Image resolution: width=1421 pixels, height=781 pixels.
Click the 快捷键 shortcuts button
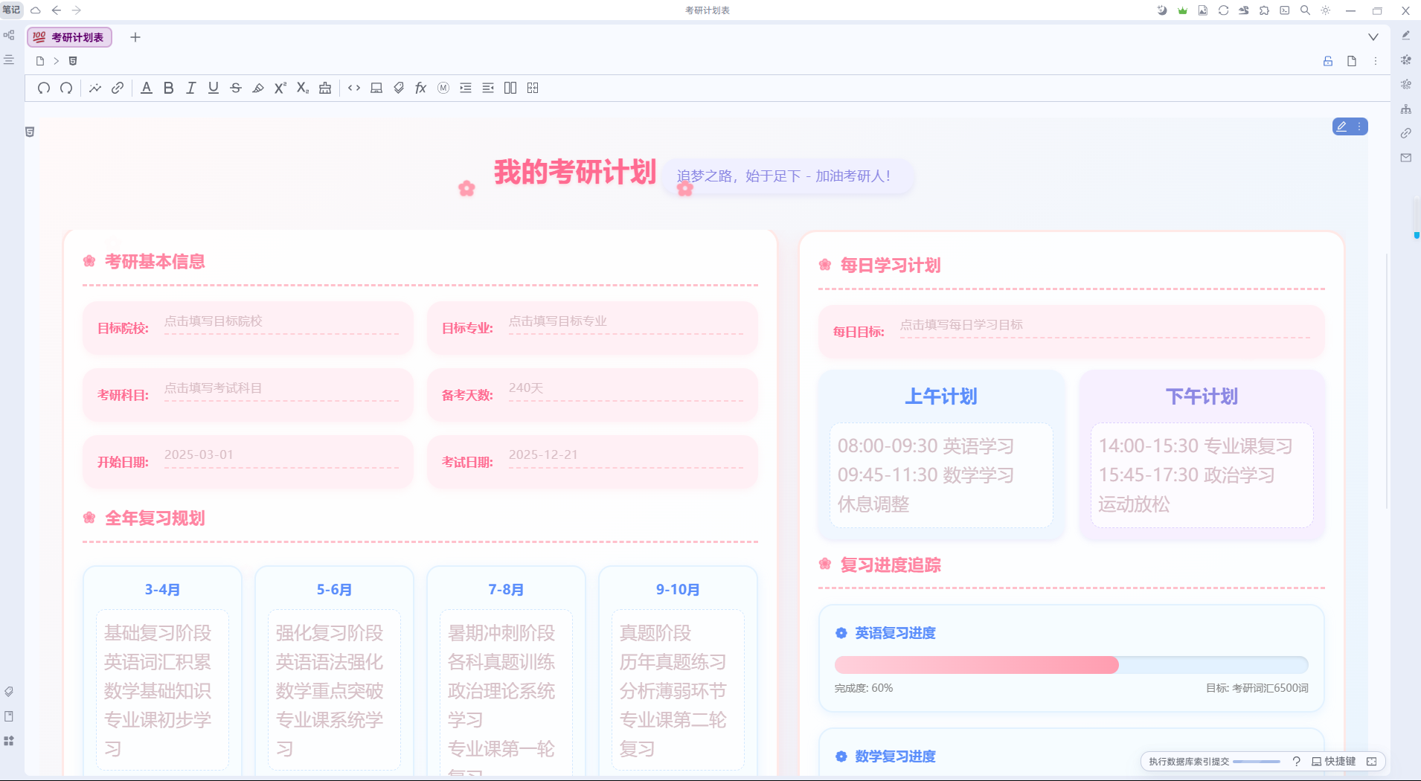[1333, 761]
